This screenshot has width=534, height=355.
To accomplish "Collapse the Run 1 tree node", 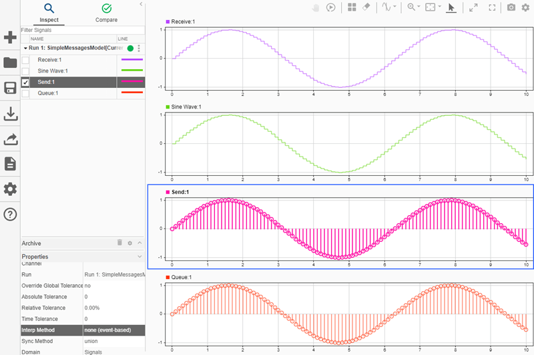I will pos(25,49).
